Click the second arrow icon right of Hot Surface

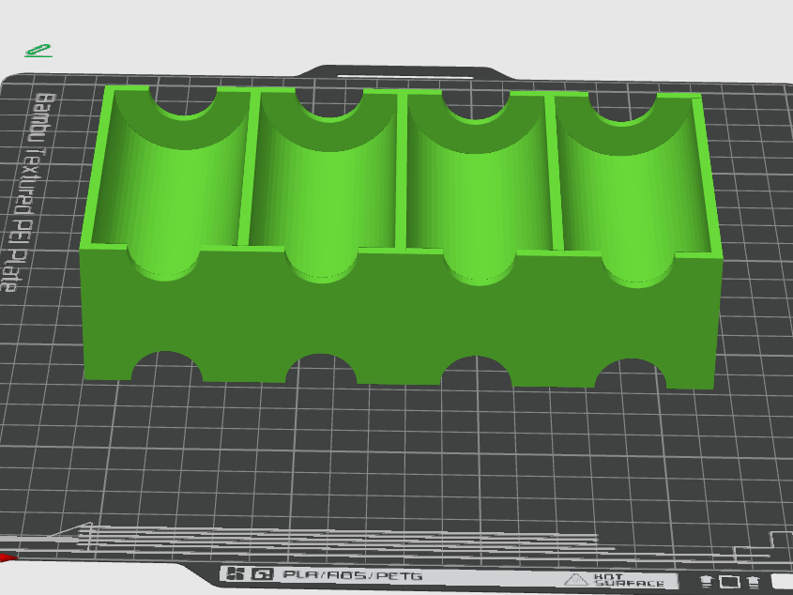(x=754, y=583)
